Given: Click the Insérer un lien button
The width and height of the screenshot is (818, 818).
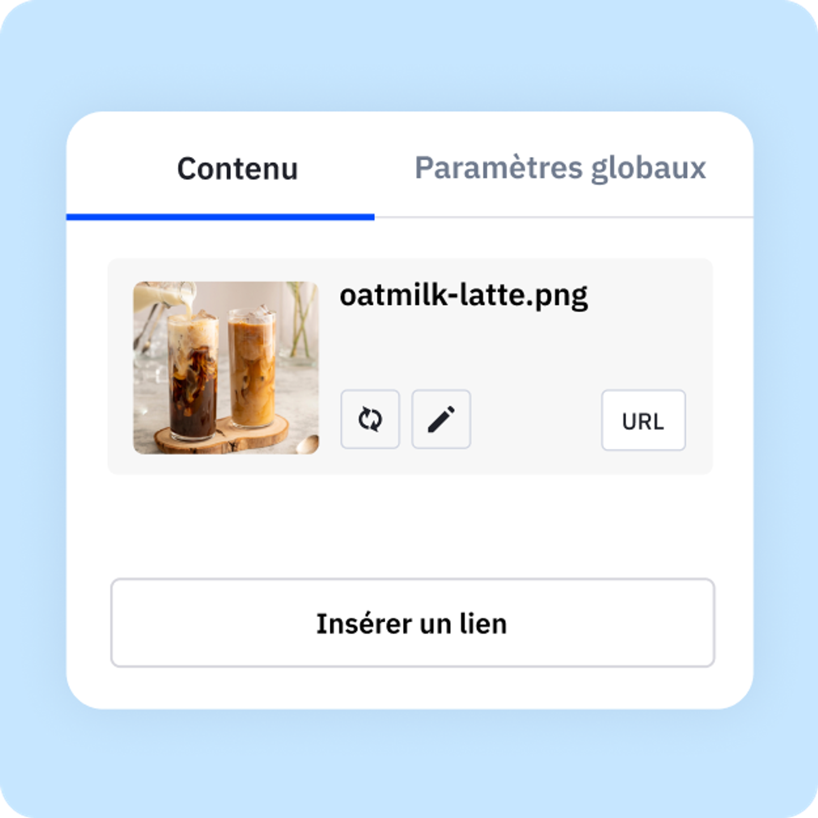Looking at the screenshot, I should (412, 623).
